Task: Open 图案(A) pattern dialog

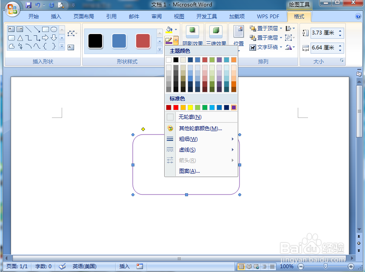Action: tap(201, 171)
